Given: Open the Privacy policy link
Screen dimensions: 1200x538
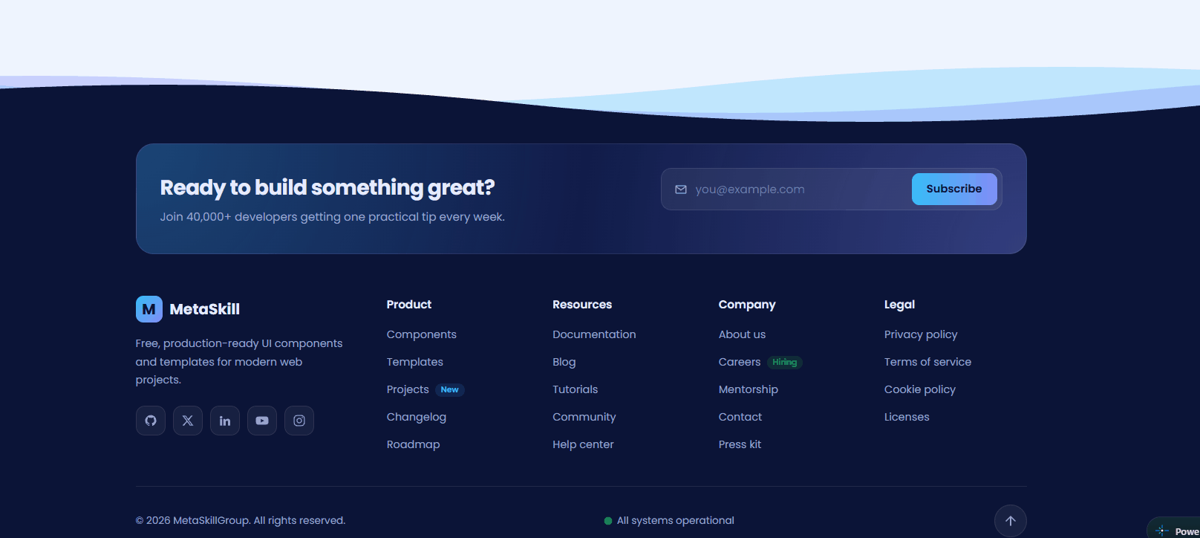Looking at the screenshot, I should tap(921, 334).
